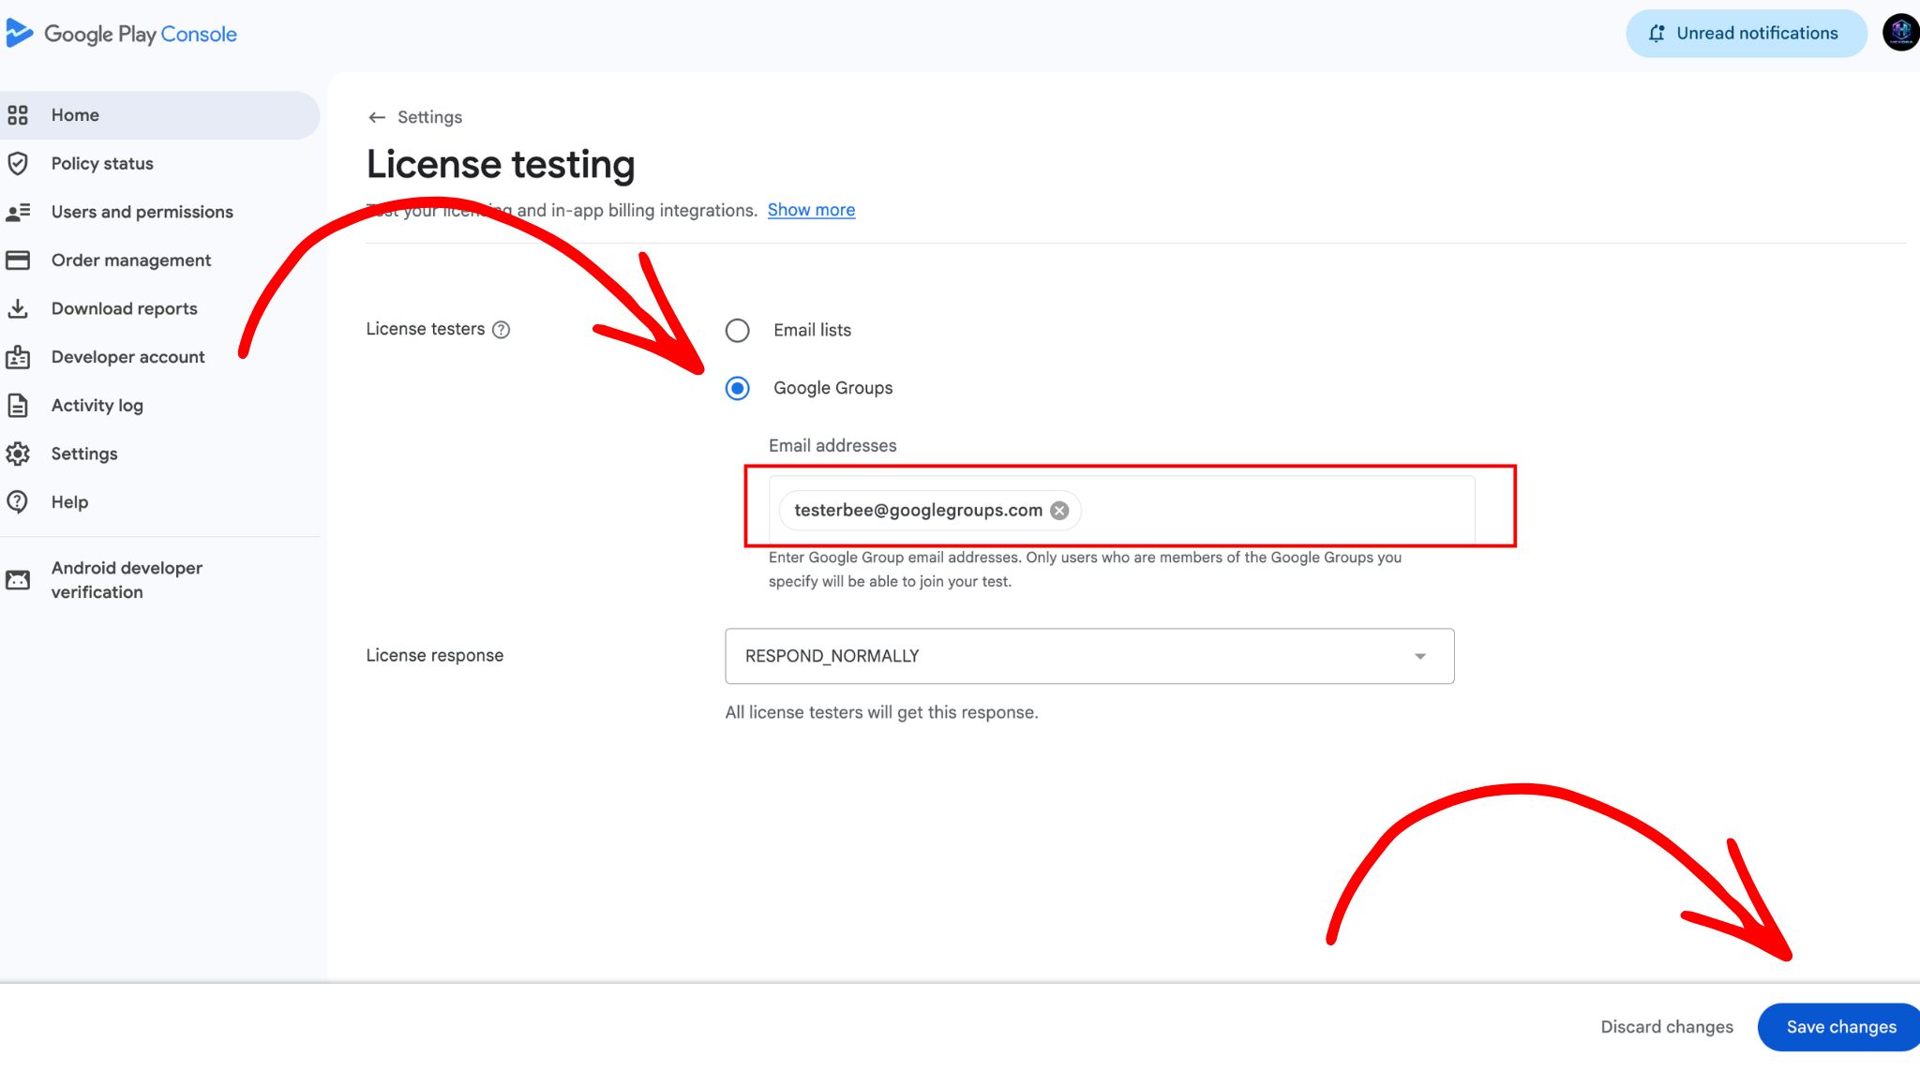Click the Google Groups label
Screen dimensions: 1920x1071
pos(832,388)
